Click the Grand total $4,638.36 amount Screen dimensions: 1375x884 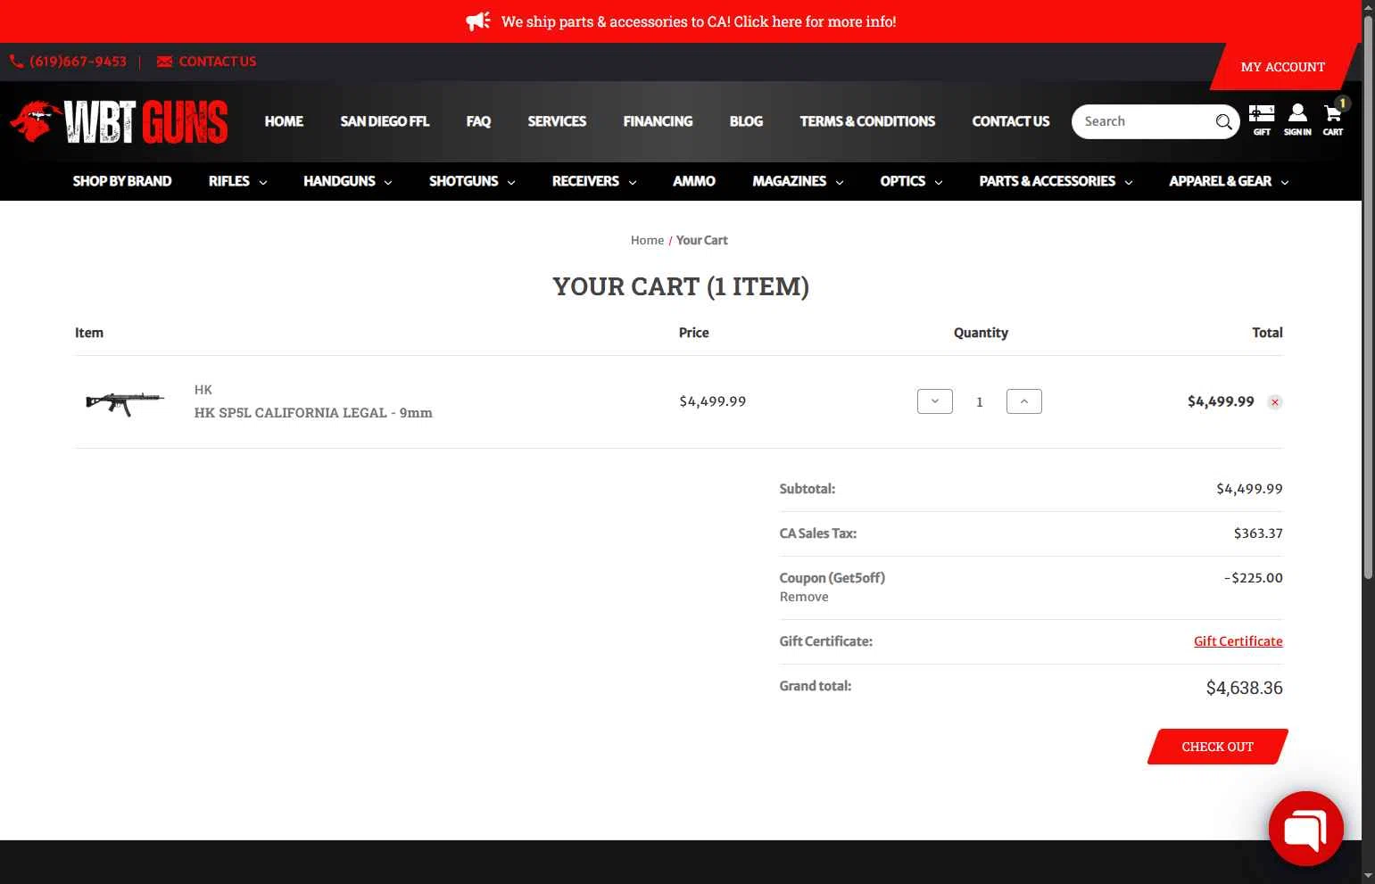pos(1245,688)
